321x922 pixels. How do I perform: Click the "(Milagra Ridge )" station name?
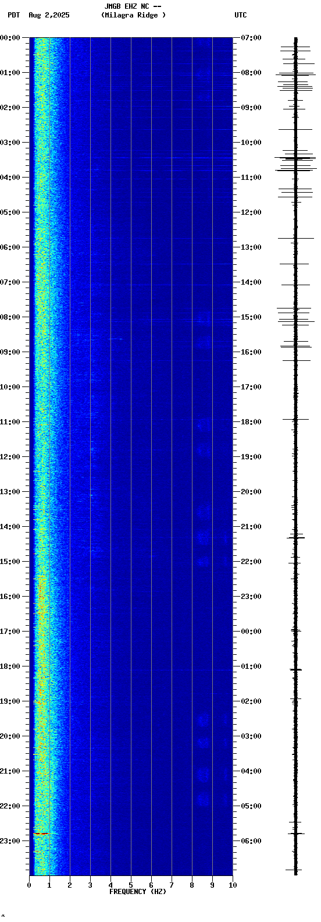pyautogui.click(x=133, y=15)
